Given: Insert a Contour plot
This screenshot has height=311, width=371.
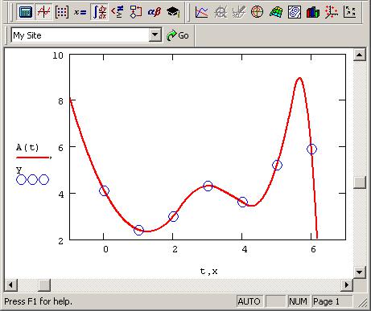Looking at the screenshot, I should tap(294, 11).
